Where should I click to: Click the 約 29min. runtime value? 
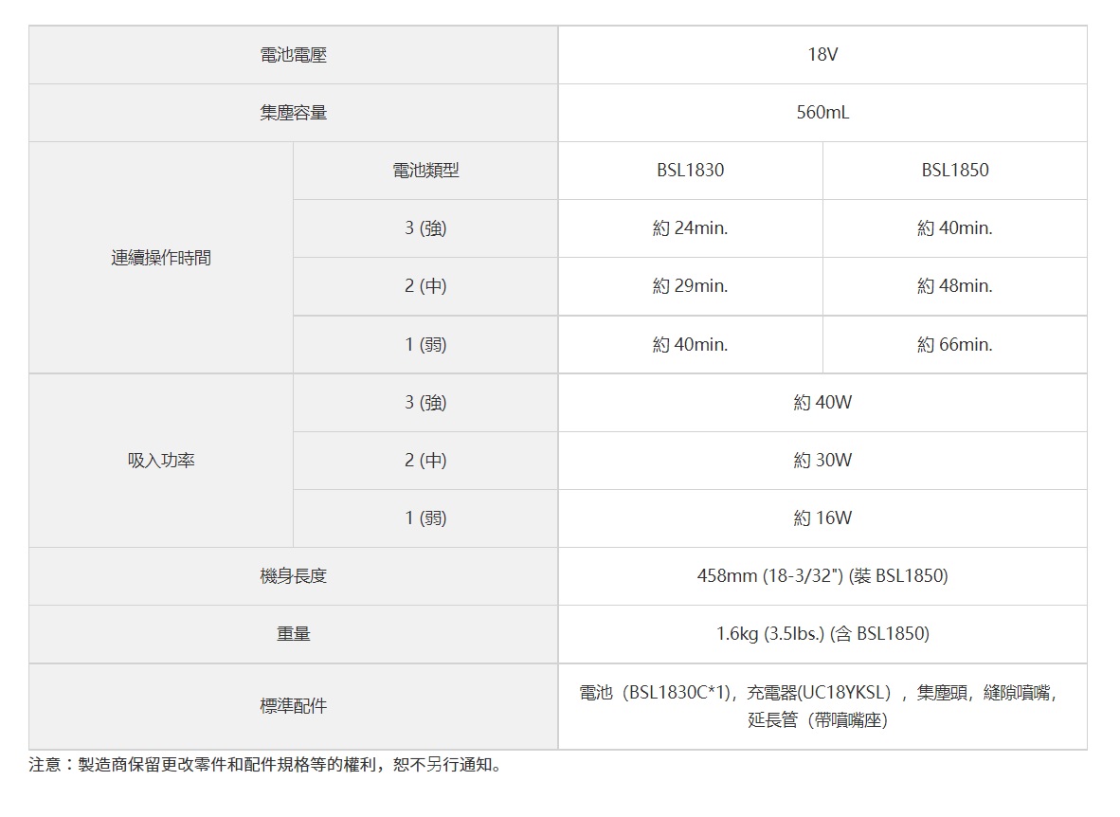tap(690, 286)
